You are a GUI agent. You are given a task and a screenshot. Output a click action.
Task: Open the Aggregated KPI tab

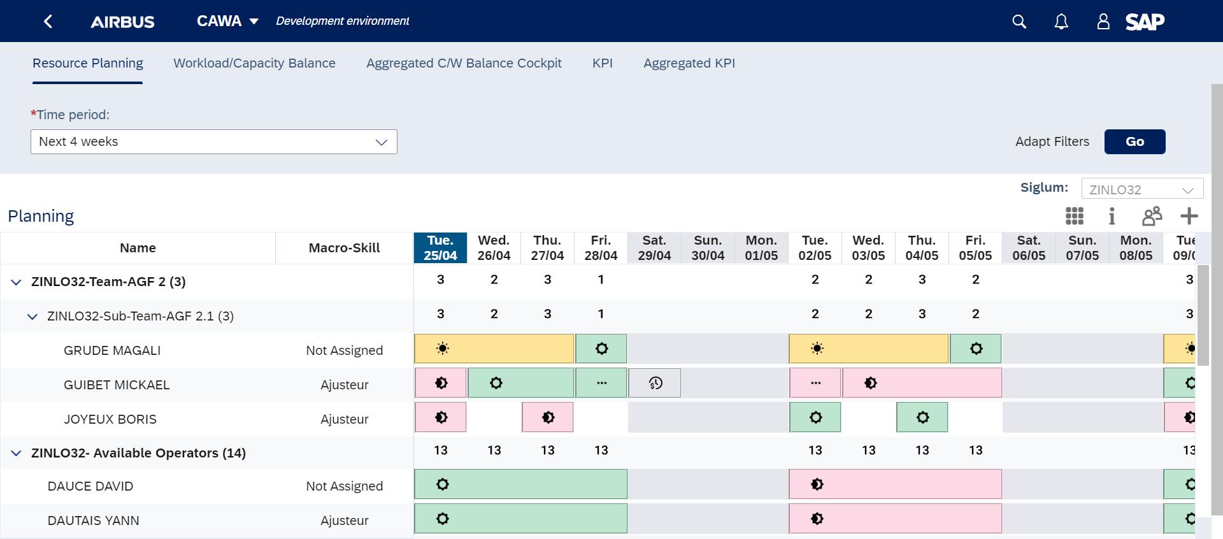click(689, 63)
